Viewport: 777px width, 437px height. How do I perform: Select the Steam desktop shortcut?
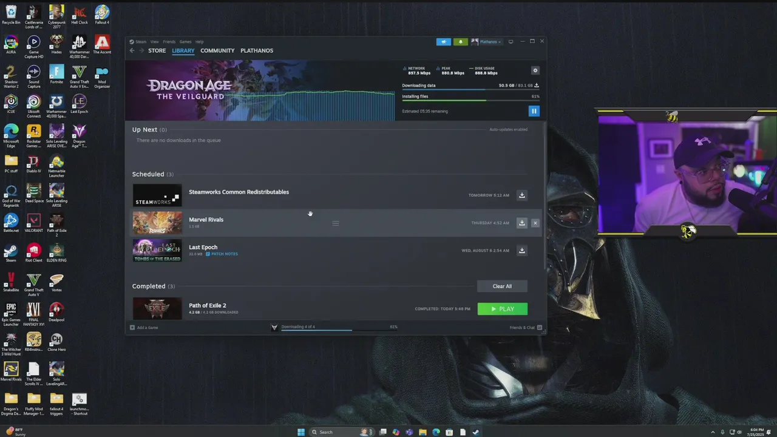pyautogui.click(x=11, y=253)
